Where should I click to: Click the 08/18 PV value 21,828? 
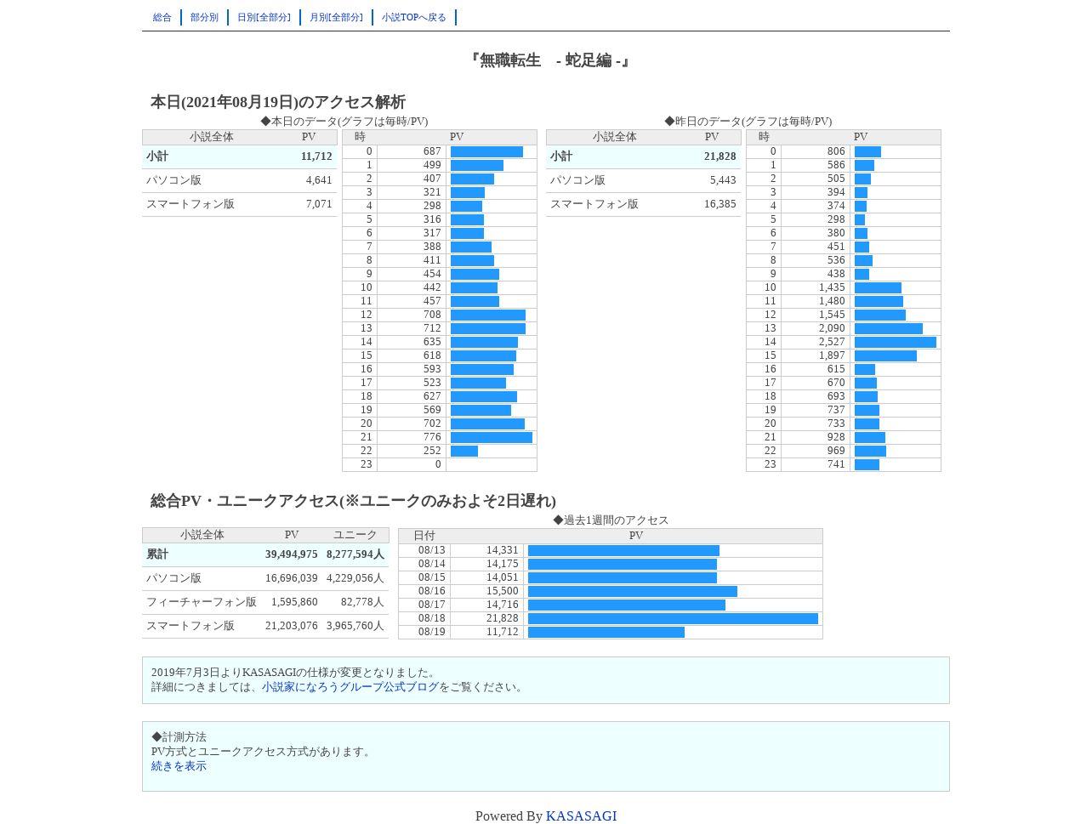(503, 618)
